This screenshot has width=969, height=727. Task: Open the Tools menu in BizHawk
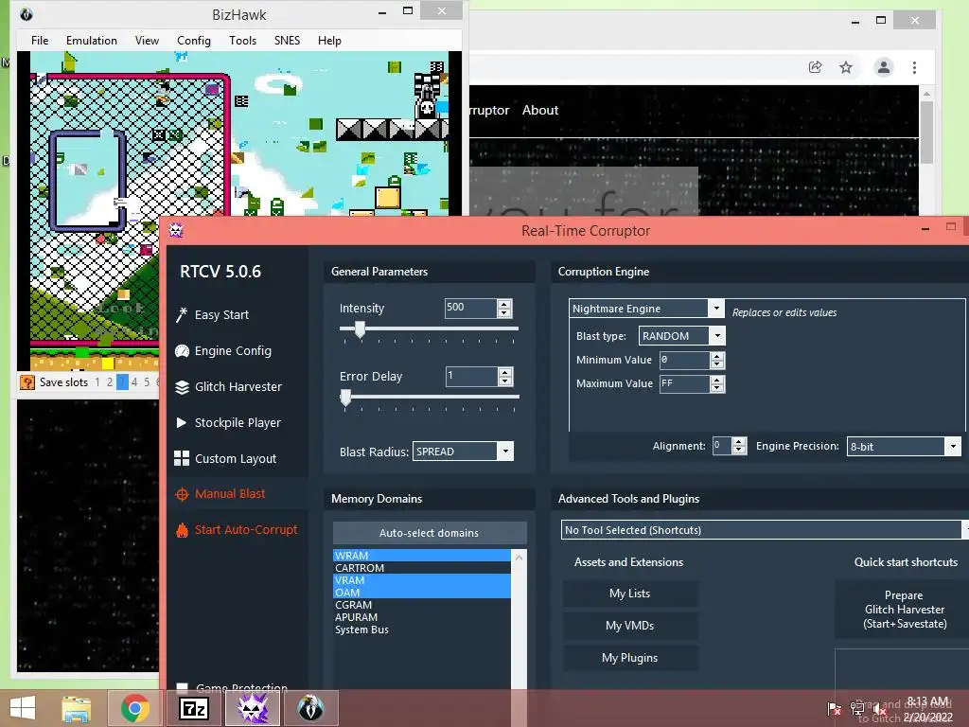[x=242, y=40]
